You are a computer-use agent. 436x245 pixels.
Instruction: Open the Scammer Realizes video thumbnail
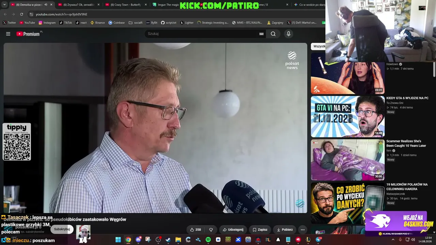[x=348, y=160]
